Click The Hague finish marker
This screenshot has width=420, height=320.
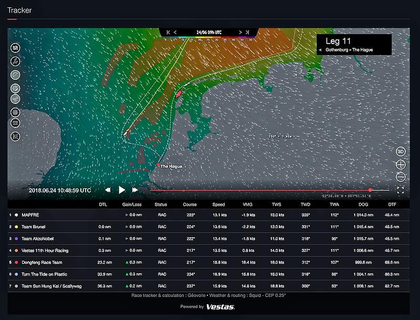point(158,164)
